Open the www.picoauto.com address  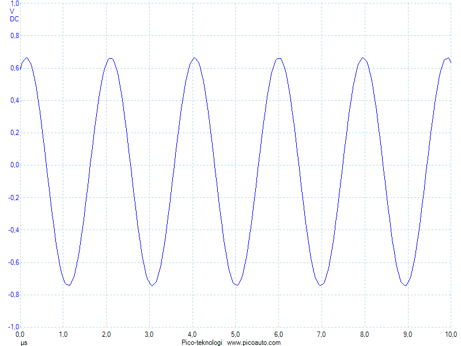254,343
